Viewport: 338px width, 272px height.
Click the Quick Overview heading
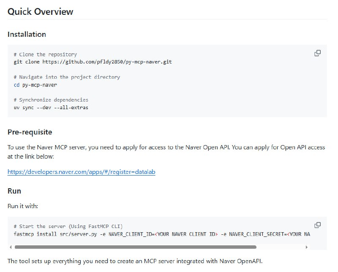pos(40,12)
